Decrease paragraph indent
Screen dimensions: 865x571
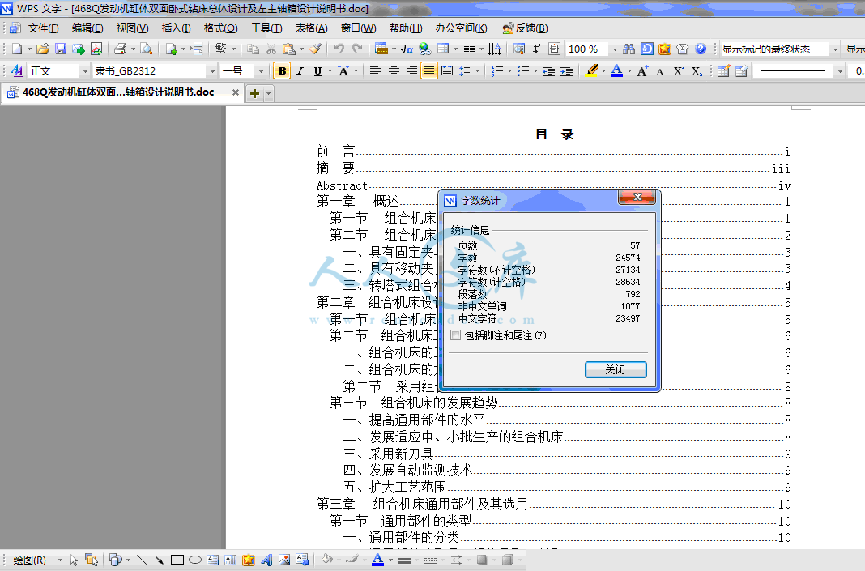(x=548, y=71)
